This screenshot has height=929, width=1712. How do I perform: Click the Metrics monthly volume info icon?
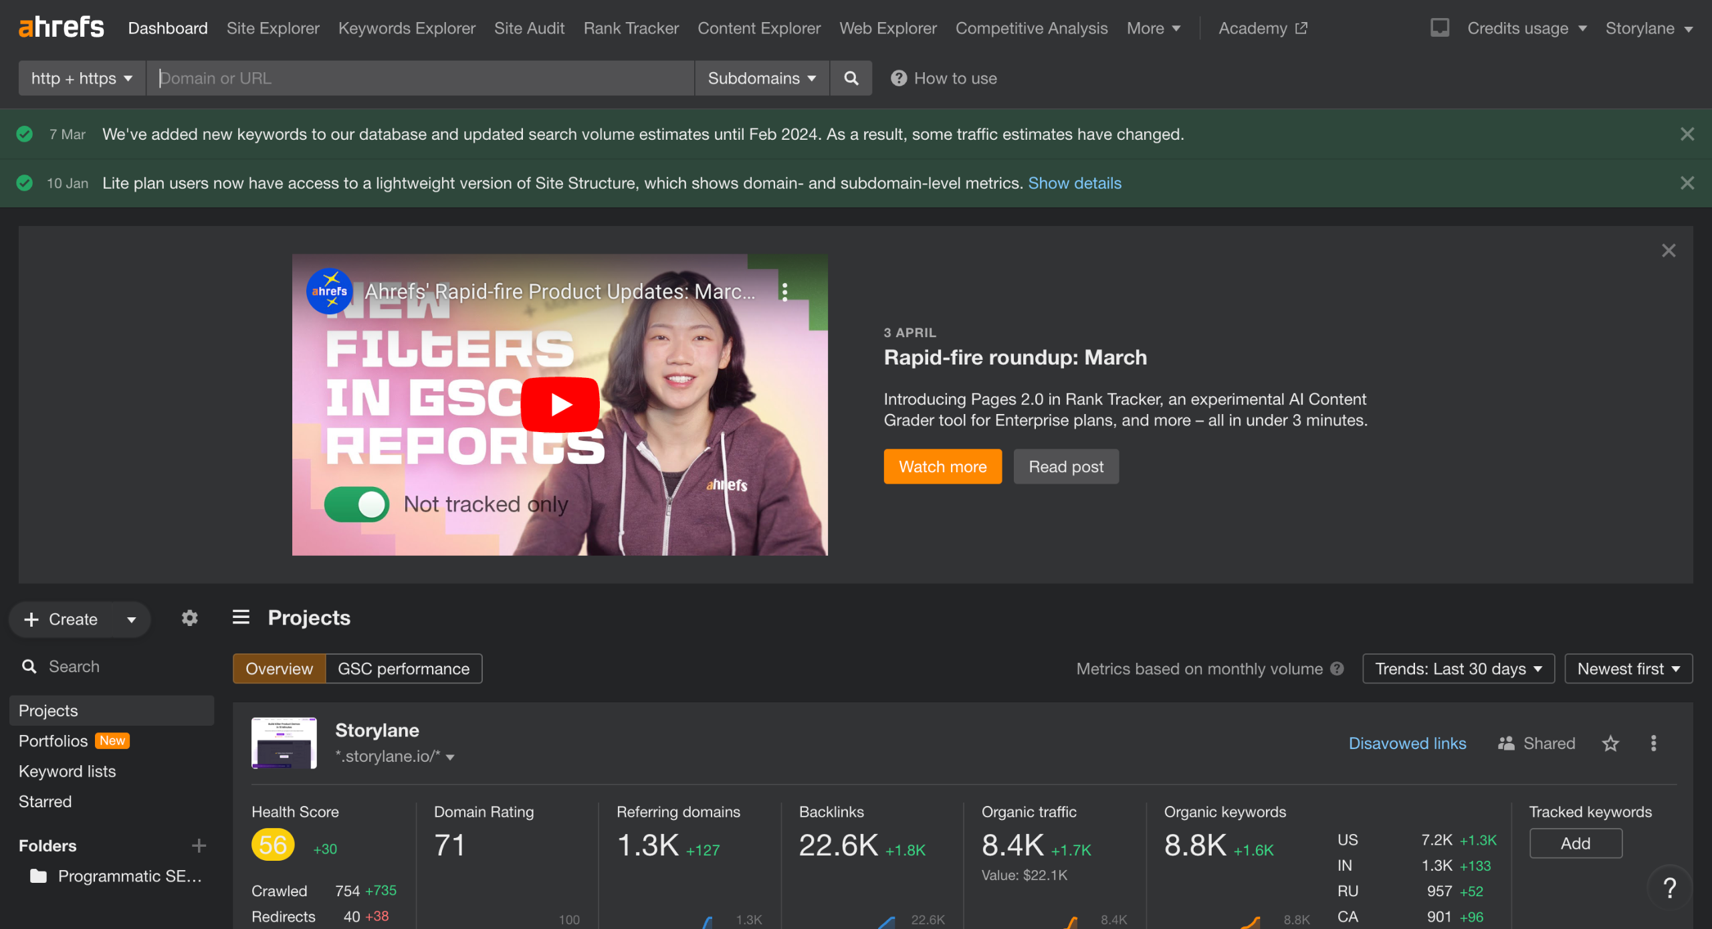[x=1337, y=669]
